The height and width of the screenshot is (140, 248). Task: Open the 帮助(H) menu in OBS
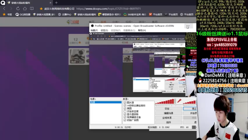(142, 30)
